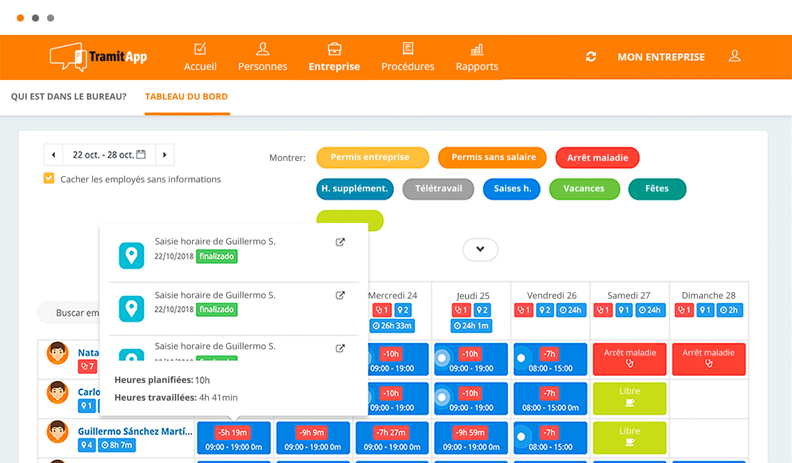Switch to 'QUI EST DANS LE BUREAU?' tab
Screen dimensions: 792x463
click(x=68, y=96)
